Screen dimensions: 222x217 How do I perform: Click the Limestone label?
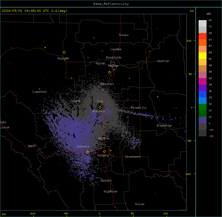coord(39,92)
